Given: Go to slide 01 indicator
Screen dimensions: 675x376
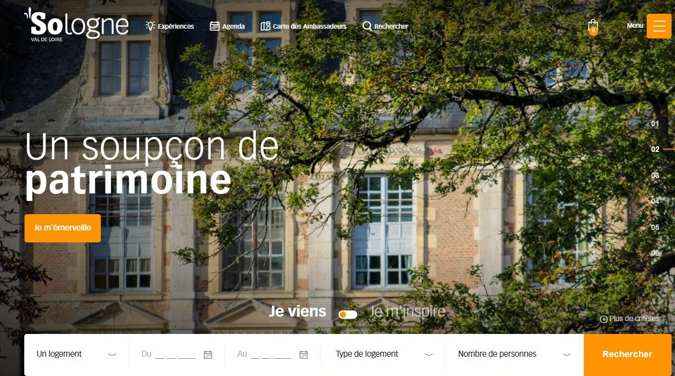Looking at the screenshot, I should 655,124.
